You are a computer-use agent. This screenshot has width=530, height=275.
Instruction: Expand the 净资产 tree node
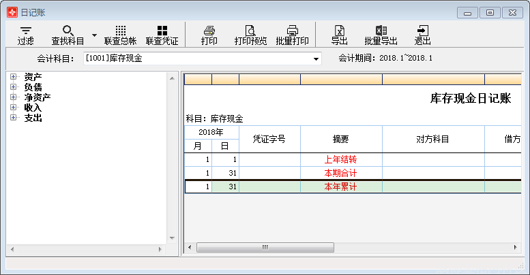(x=13, y=97)
